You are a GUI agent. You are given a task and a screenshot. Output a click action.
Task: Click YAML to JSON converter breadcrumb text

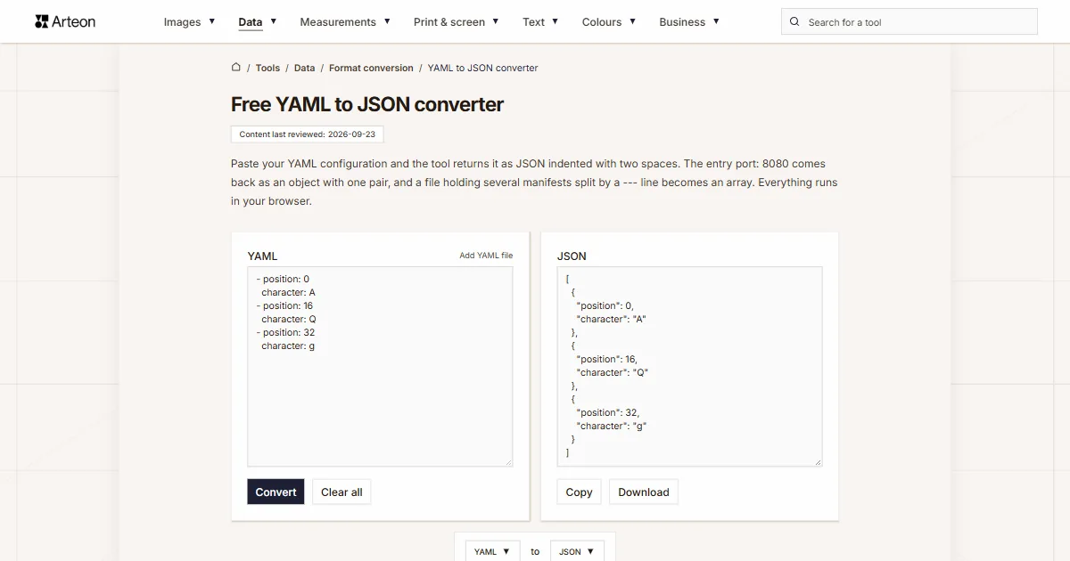(x=482, y=68)
